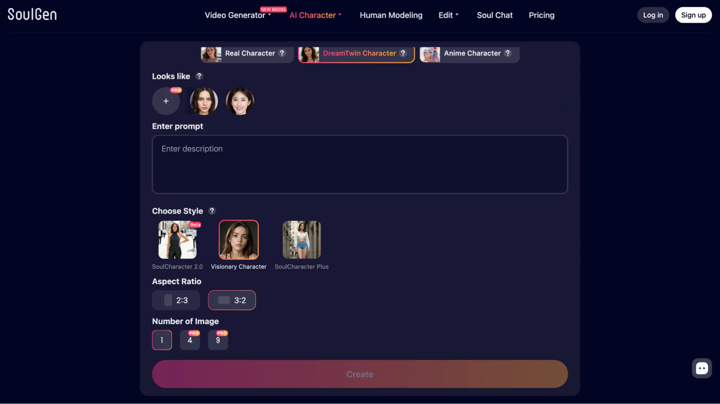Set number of images to 1
Viewport: 720px width, 404px height.
click(x=162, y=340)
